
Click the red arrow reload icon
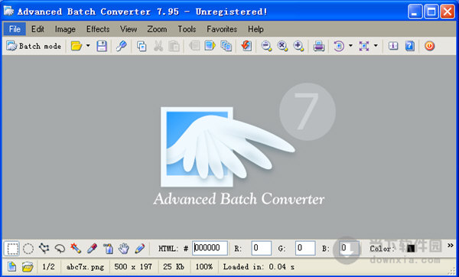click(246, 46)
